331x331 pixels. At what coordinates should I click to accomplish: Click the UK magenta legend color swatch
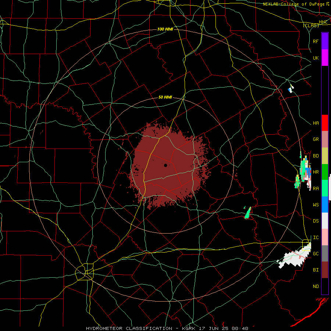click(325, 58)
